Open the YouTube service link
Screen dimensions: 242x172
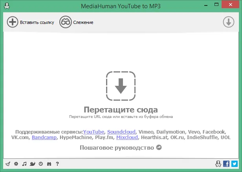(x=93, y=132)
